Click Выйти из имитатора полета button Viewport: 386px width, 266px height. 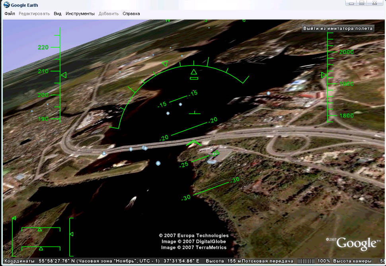338,28
